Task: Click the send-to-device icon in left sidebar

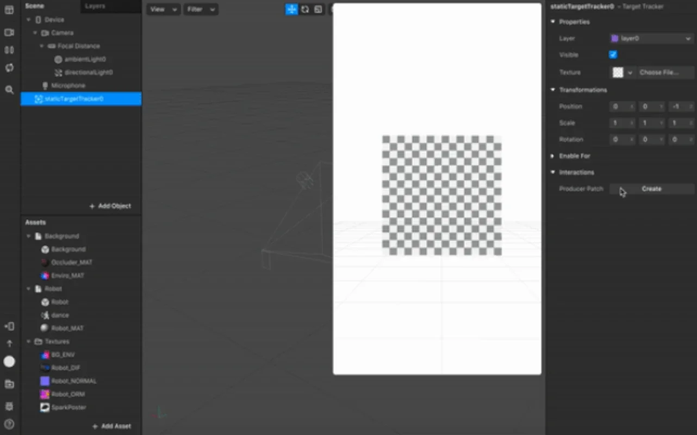Action: pos(9,326)
